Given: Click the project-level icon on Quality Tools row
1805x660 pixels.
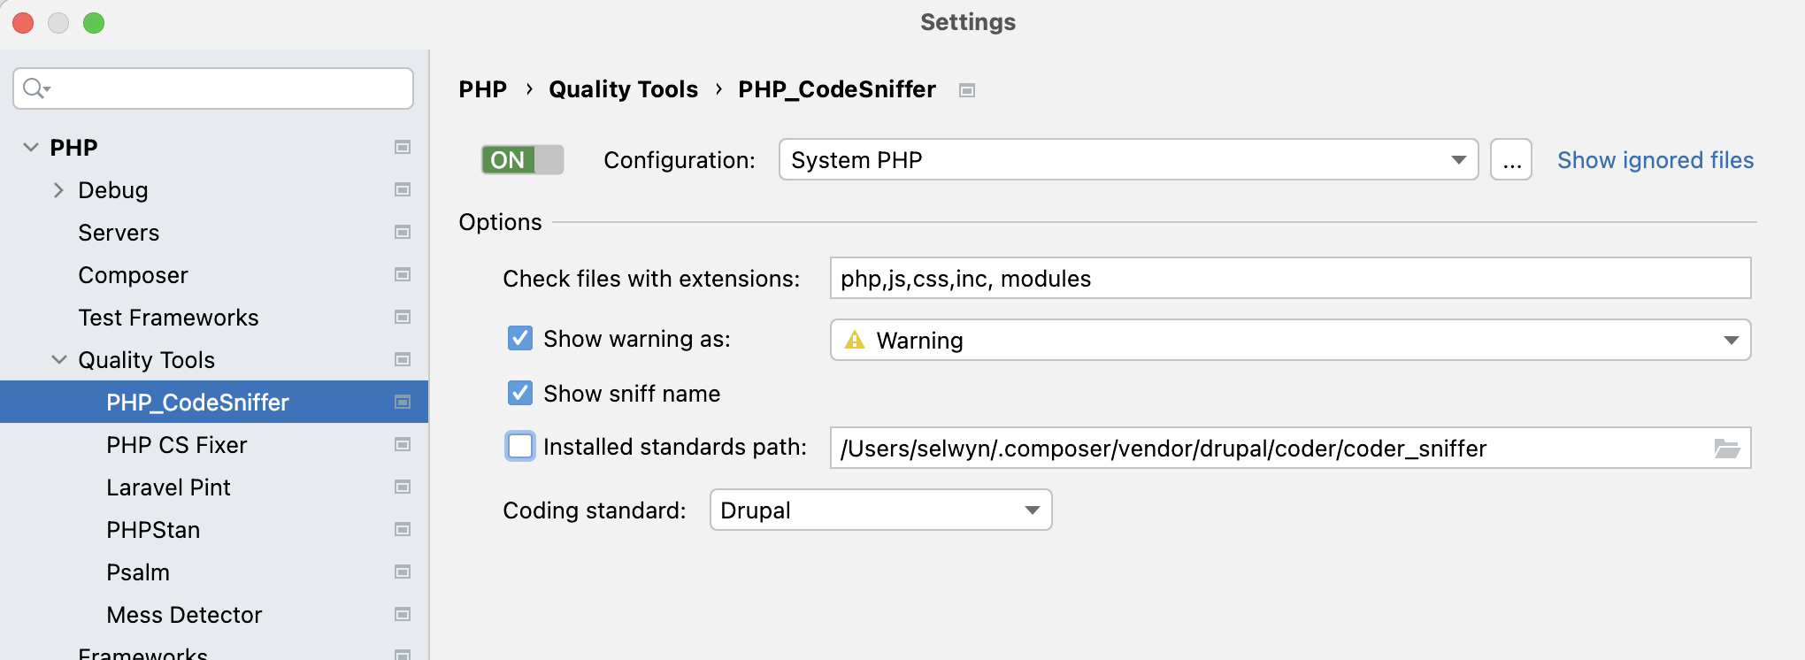Looking at the screenshot, I should [x=403, y=359].
